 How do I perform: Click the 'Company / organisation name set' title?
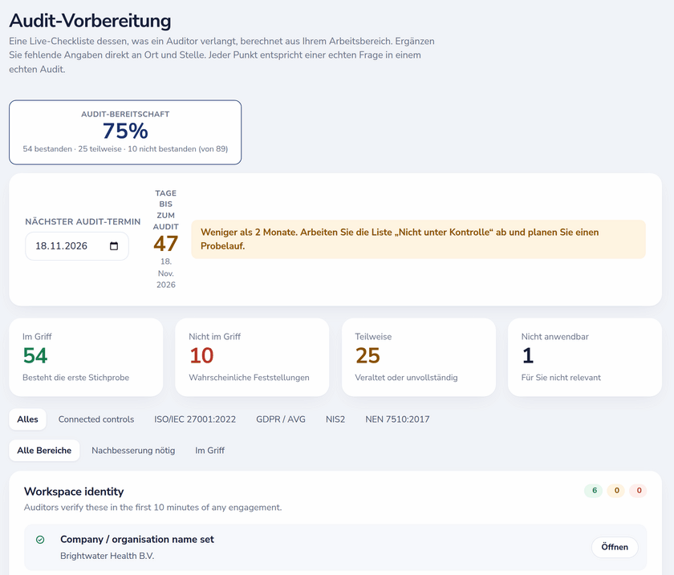pos(137,540)
